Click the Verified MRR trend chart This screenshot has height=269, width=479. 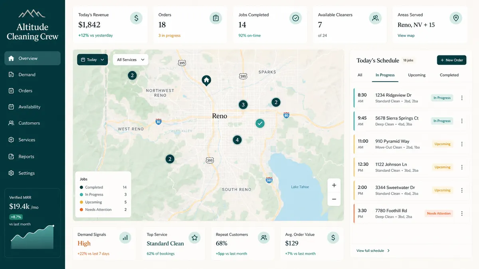point(32,237)
